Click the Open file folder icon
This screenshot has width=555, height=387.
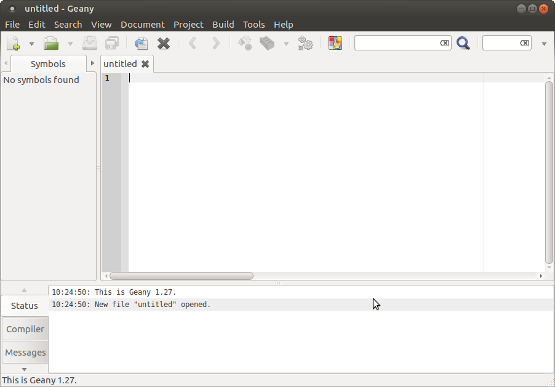[50, 44]
